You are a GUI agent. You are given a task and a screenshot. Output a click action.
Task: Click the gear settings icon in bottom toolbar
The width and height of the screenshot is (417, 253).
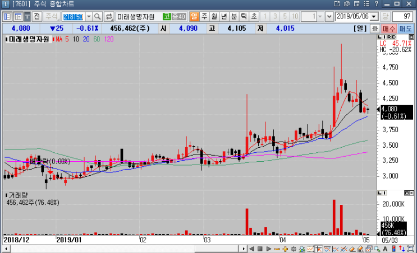[294, 249]
